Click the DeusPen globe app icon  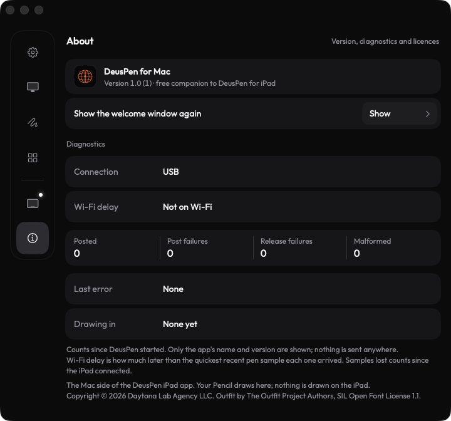point(85,76)
